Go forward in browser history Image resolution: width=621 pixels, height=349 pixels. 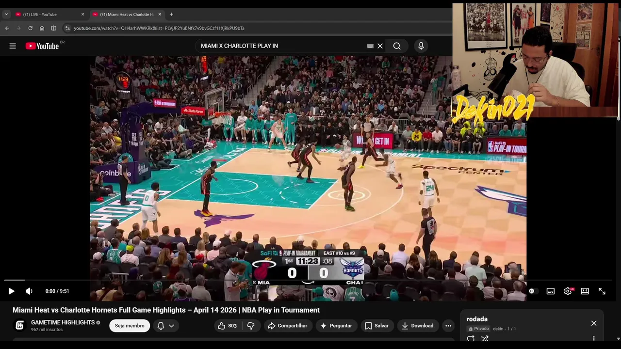tap(18, 28)
